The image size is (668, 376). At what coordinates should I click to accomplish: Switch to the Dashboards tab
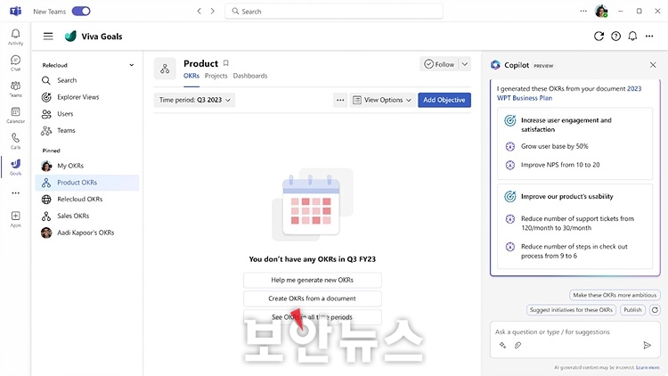[x=250, y=76]
